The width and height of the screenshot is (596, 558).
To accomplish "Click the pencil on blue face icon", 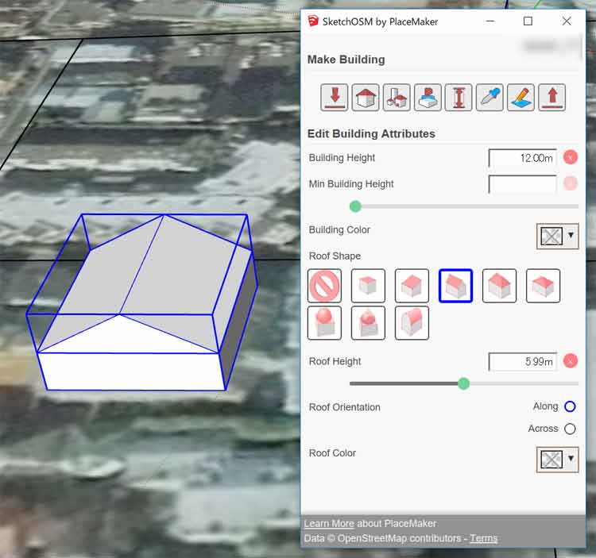I will pyautogui.click(x=521, y=98).
